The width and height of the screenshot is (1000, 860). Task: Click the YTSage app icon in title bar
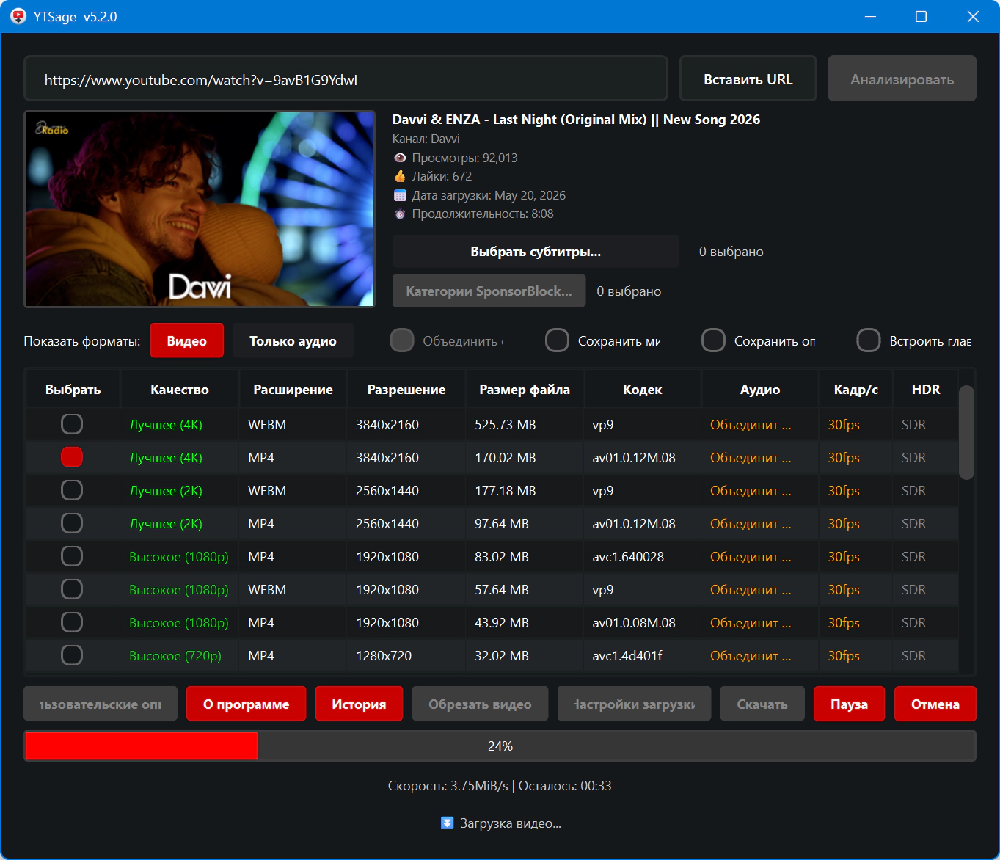click(18, 16)
